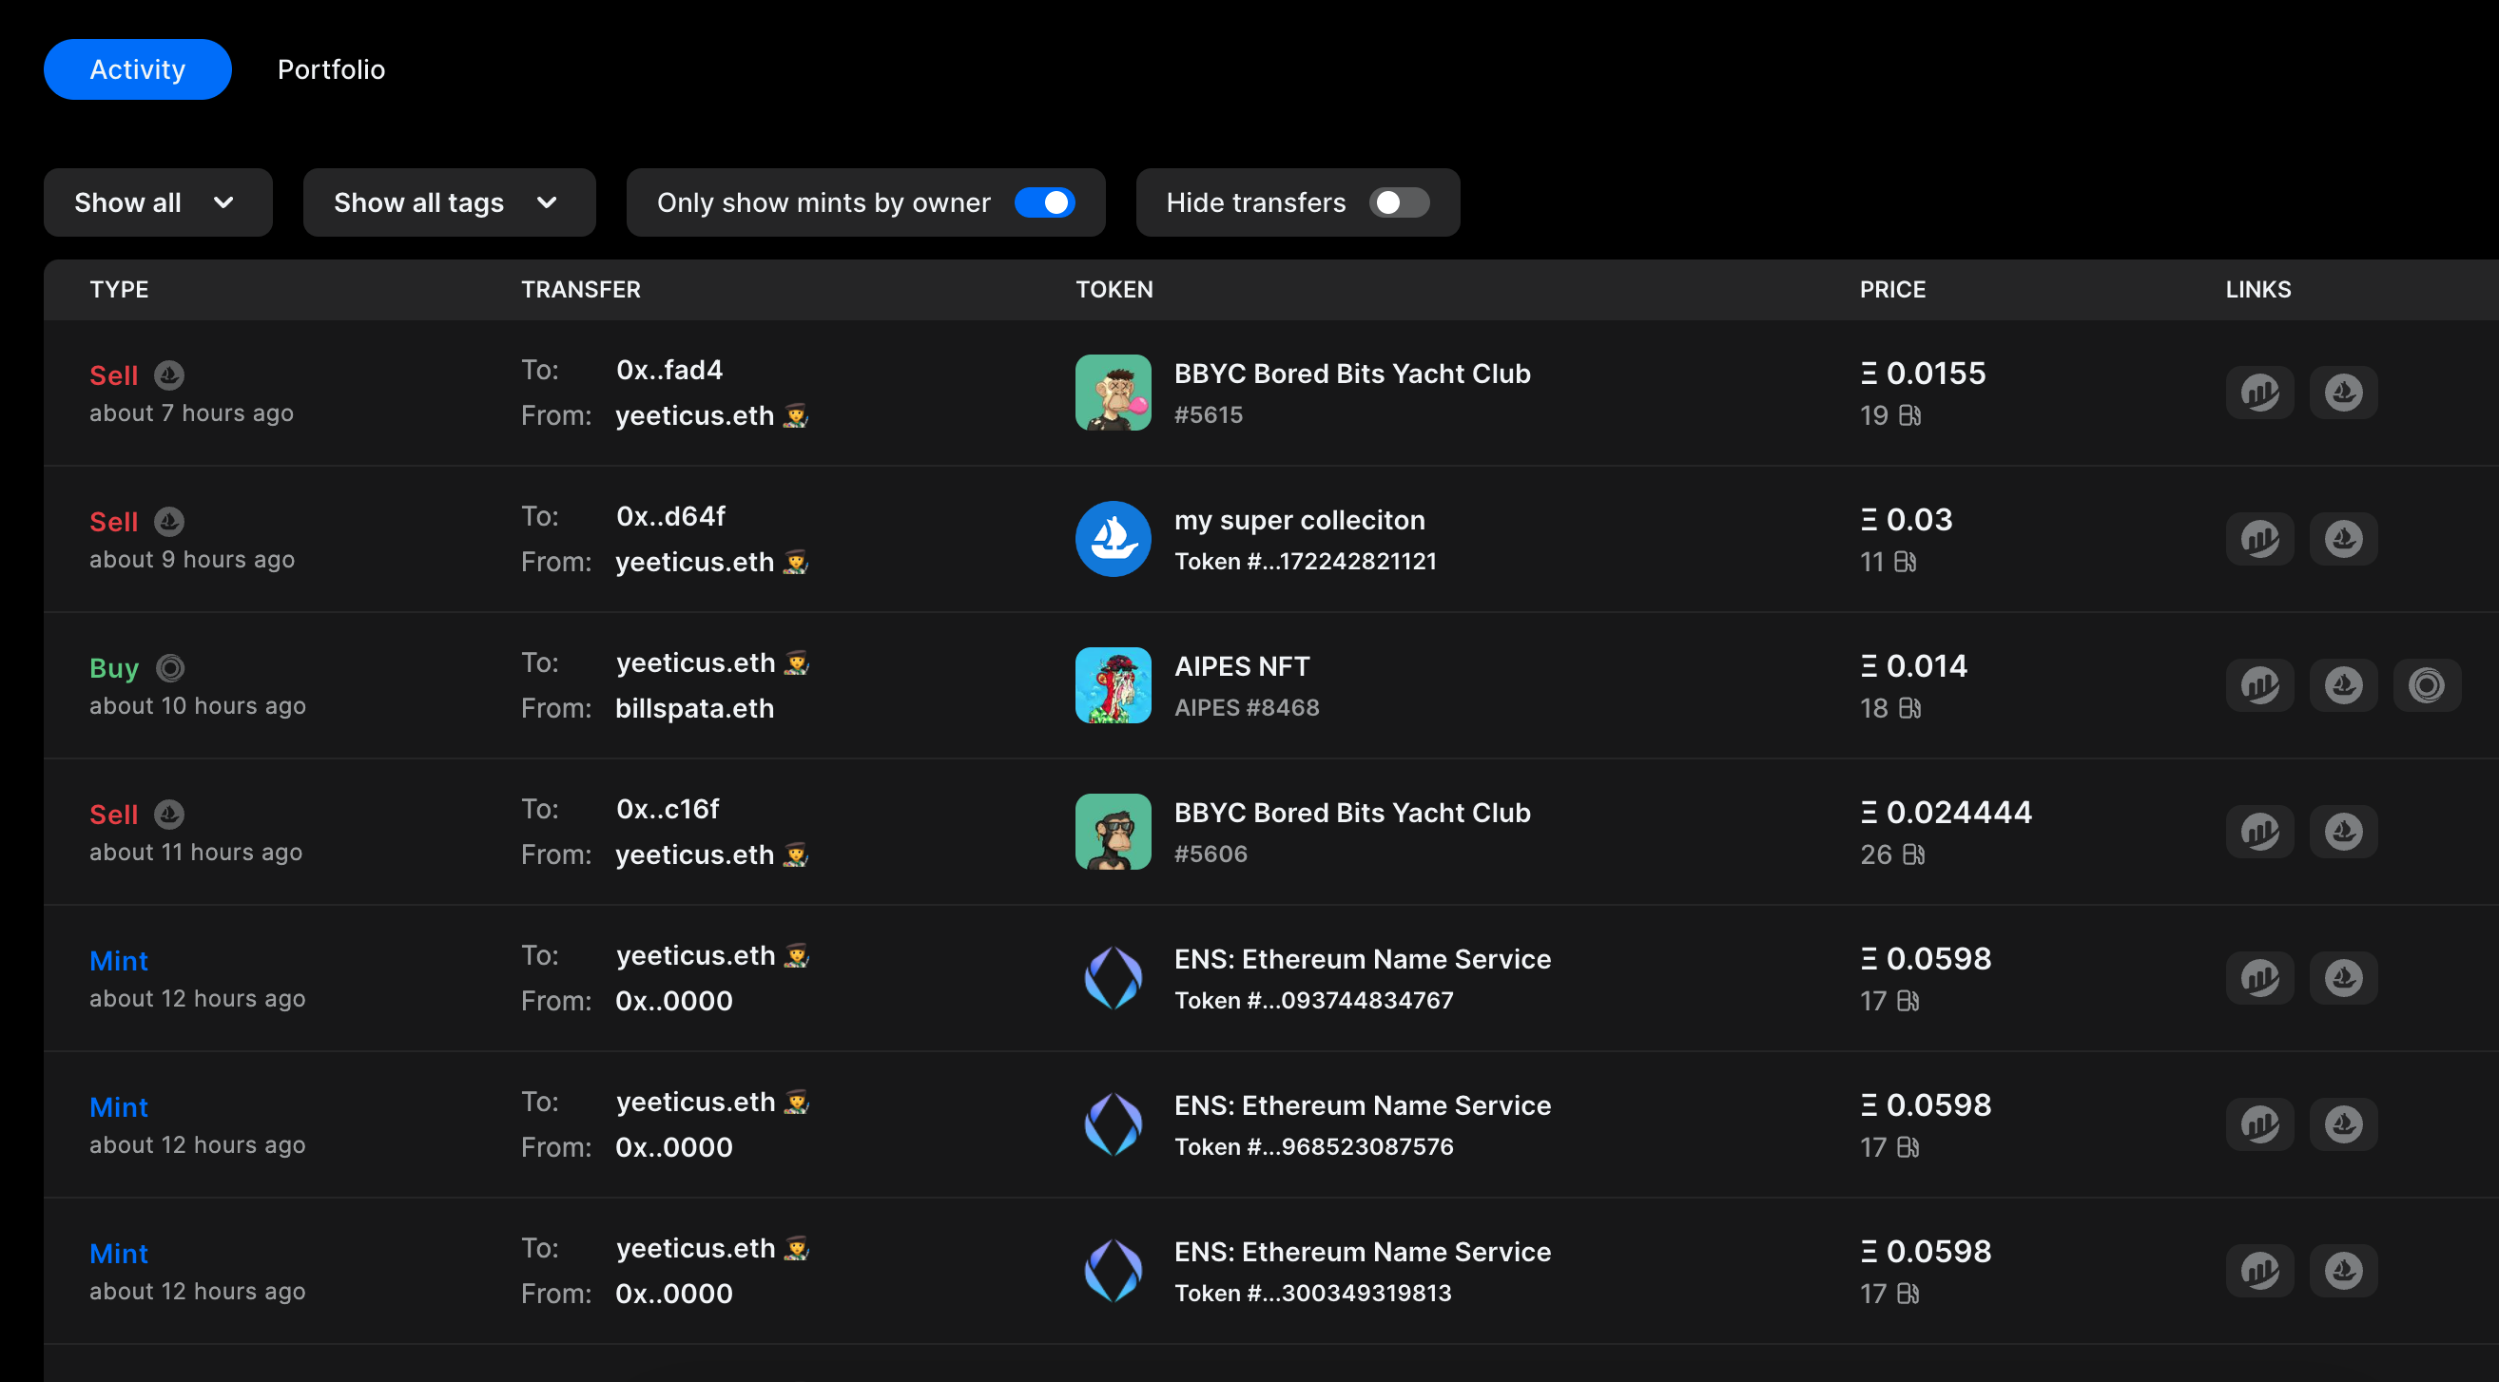This screenshot has width=2499, height=1382.
Task: Open OpenSea link for my super colleciton row
Action: click(x=2343, y=539)
